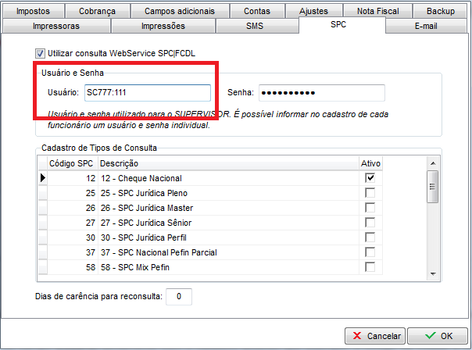This screenshot has width=472, height=350.
Task: Switch to the Nota Fiscal tab
Action: click(378, 12)
